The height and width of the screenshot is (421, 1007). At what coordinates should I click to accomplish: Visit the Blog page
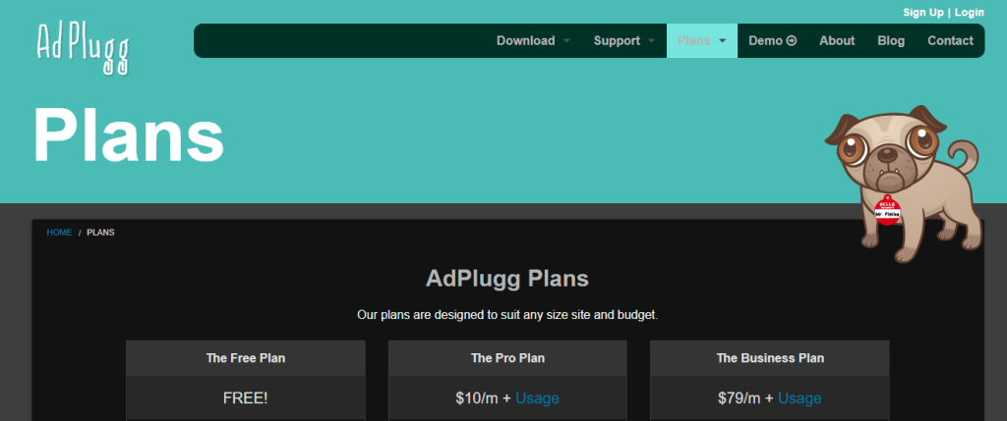click(x=891, y=41)
